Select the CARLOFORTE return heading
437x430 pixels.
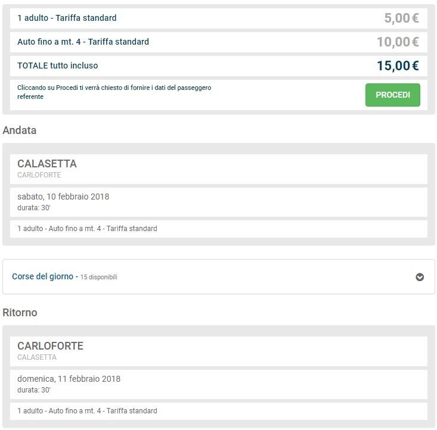50,346
